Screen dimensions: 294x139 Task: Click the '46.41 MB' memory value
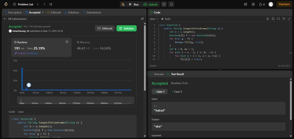pyautogui.click(x=83, y=48)
